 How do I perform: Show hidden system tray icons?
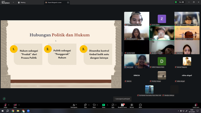[178, 111]
